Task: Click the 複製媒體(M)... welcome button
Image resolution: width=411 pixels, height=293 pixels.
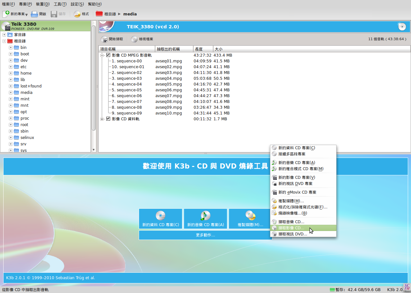Action: point(250,219)
